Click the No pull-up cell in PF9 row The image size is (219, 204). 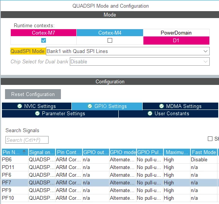click(150, 190)
